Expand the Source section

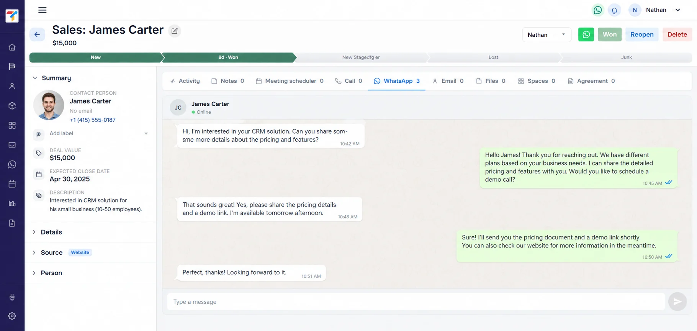tap(47, 252)
